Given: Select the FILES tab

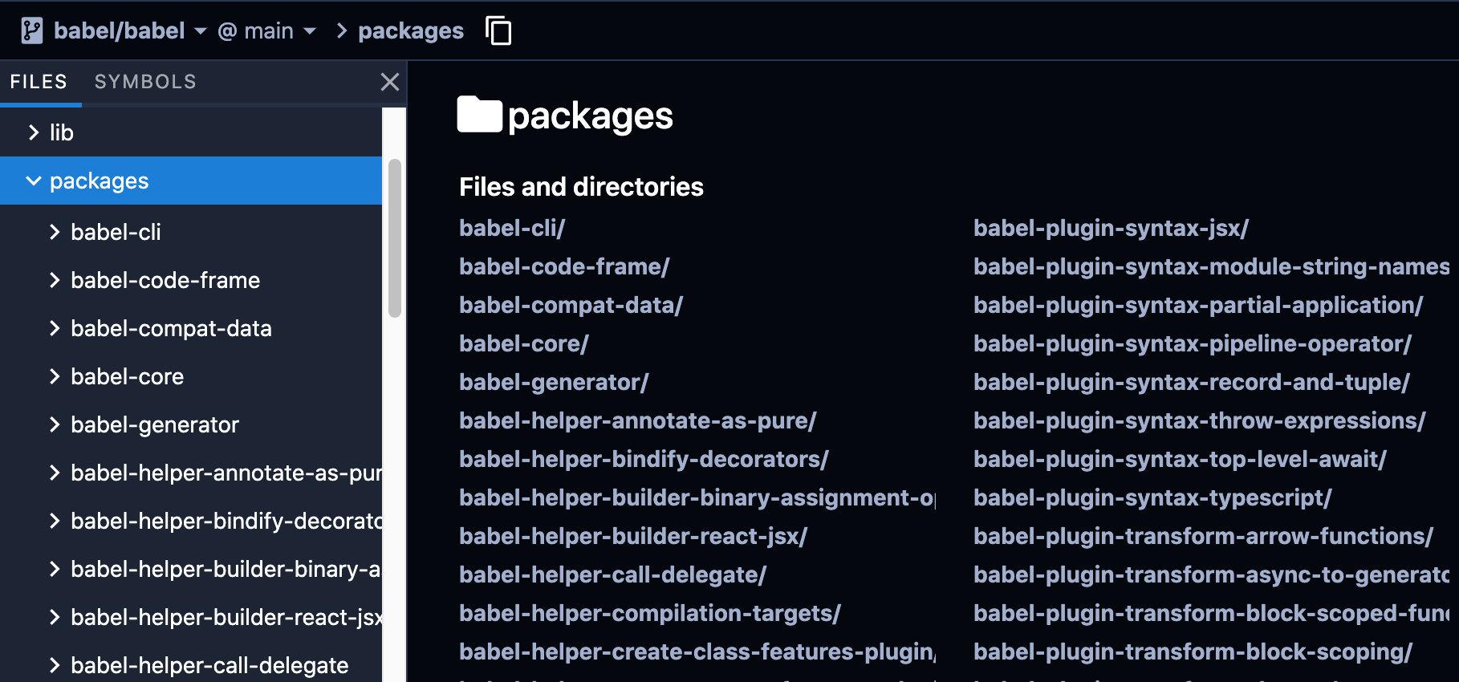Looking at the screenshot, I should (x=39, y=82).
